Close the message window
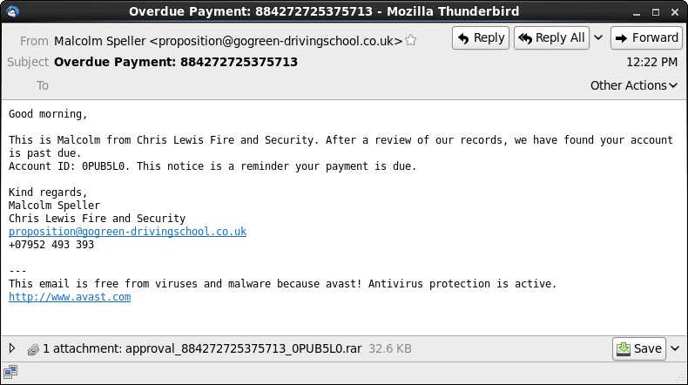The height and width of the screenshot is (385, 688). click(x=675, y=12)
